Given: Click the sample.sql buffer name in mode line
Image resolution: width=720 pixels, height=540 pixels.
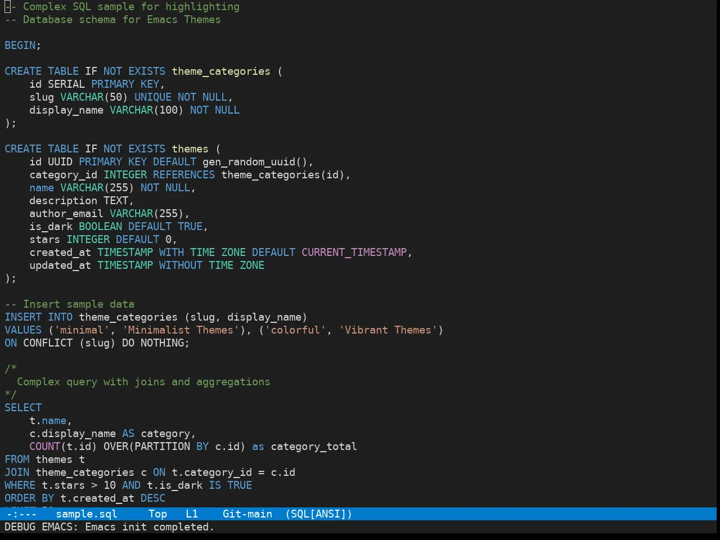Looking at the screenshot, I should 87,514.
